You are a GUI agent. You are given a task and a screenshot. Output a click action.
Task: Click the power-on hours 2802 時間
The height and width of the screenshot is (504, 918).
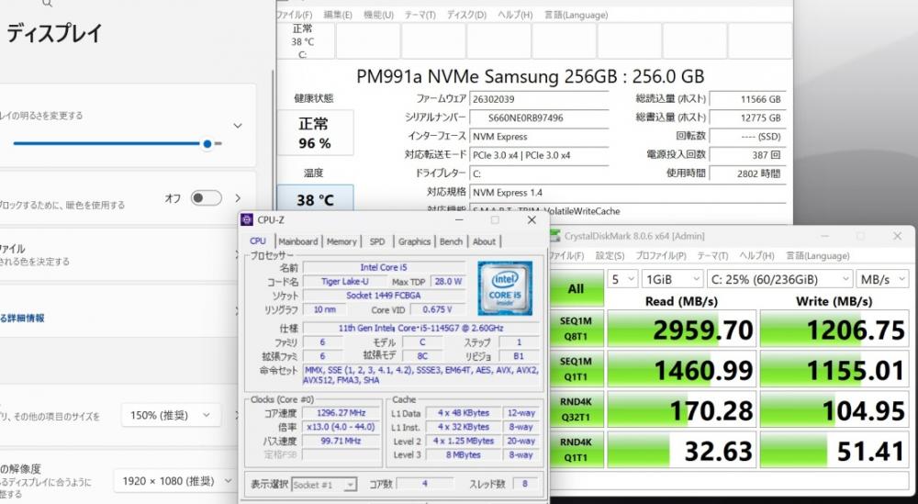pos(747,174)
